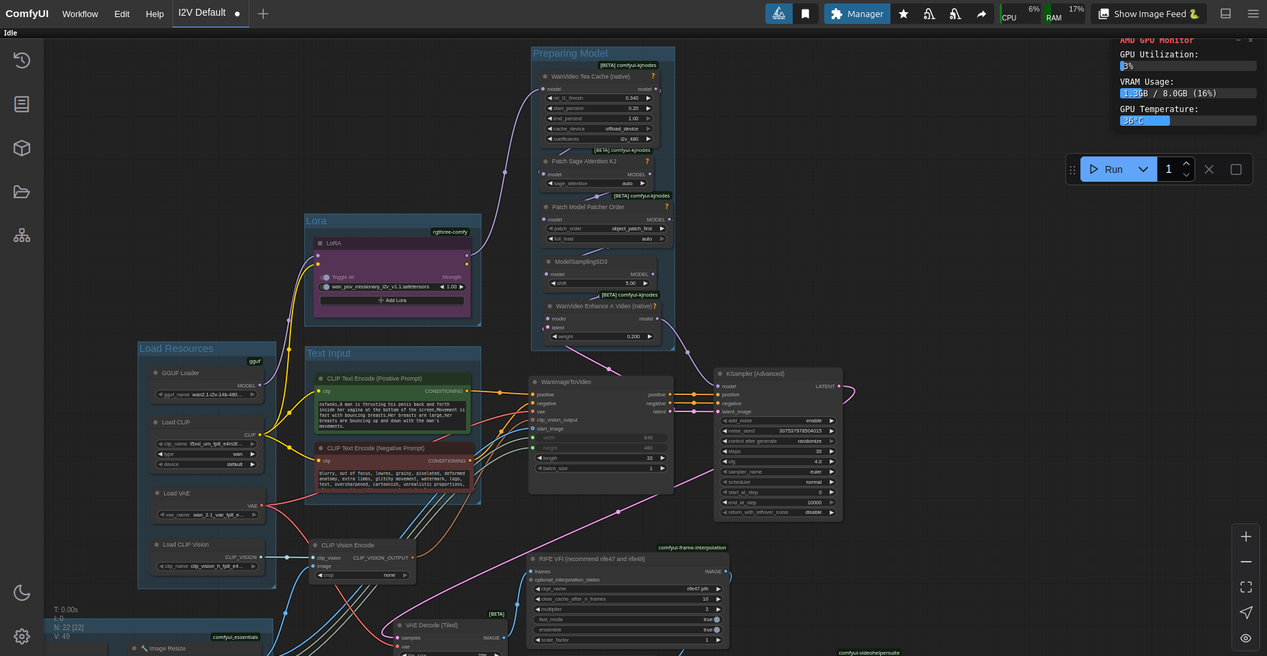Fit view using the canvas fit icon
Image resolution: width=1267 pixels, height=656 pixels.
click(x=1246, y=587)
